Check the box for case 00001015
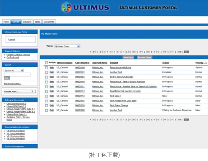This screenshot has width=208, height=161. pos(46,101)
